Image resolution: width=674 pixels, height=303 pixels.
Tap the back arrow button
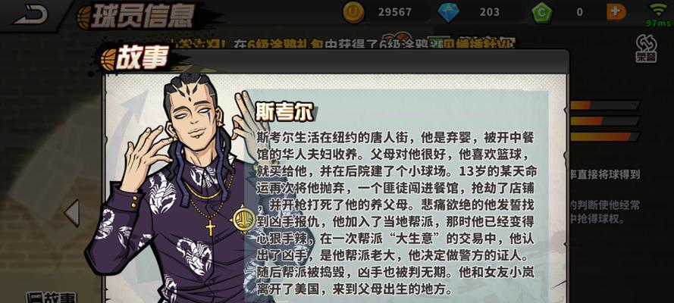coord(31,15)
